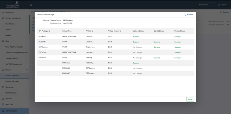Click the dialog Refresh icon
Viewport: 231px width, 114px height.
185,15
